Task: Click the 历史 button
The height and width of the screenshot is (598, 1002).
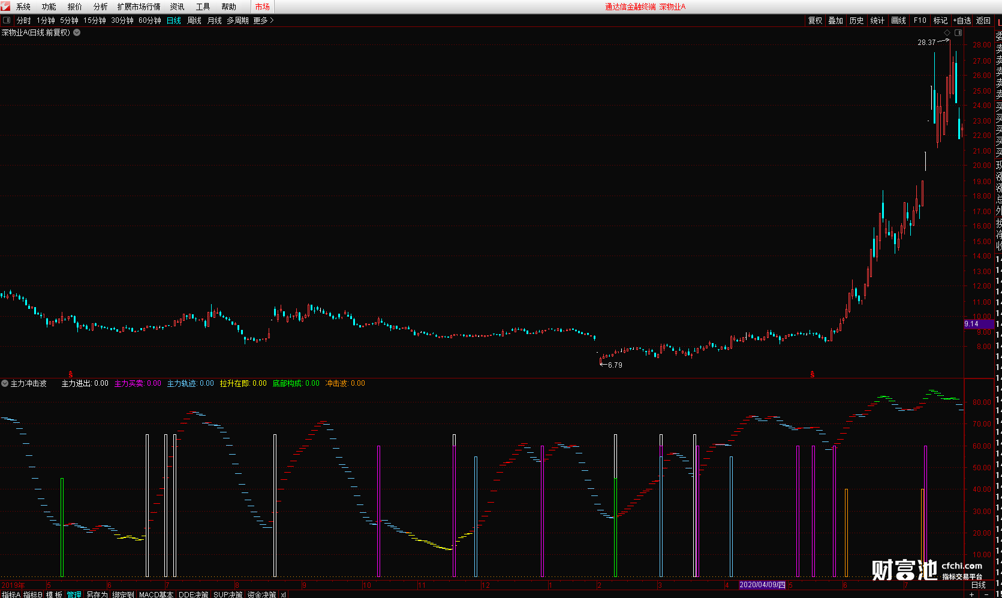Action: [857, 20]
